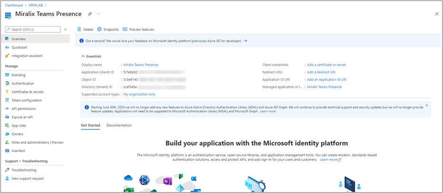
Task: Click Add a Redirect URI link
Action: [x=321, y=72]
